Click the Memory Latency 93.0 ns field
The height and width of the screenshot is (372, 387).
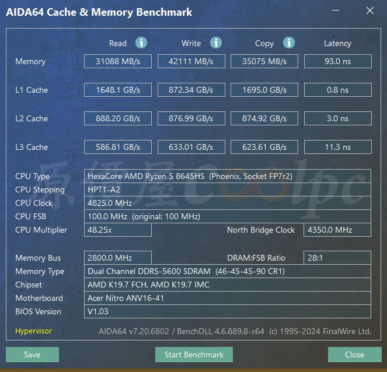click(337, 61)
